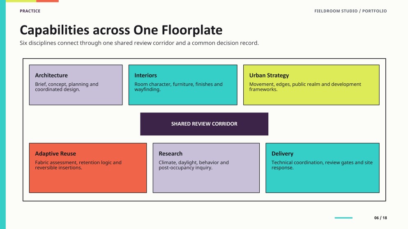This screenshot has width=408, height=229.
Task: Click the slide title Capabilities across One Floorplate
Action: point(121,30)
